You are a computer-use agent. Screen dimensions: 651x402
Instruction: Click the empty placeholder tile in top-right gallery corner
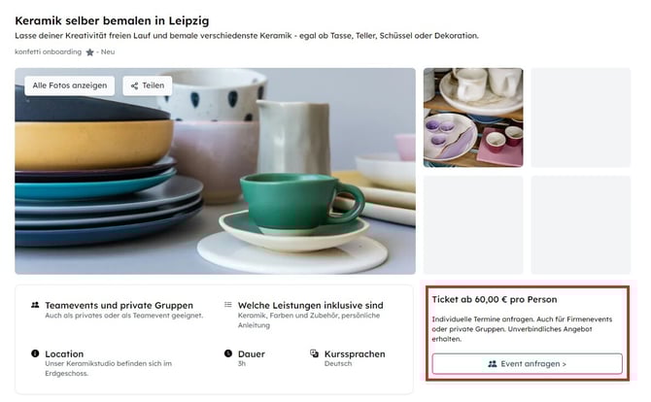[580, 117]
